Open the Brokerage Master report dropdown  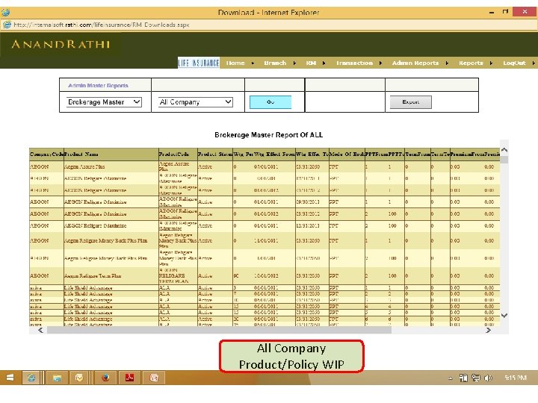(104, 102)
